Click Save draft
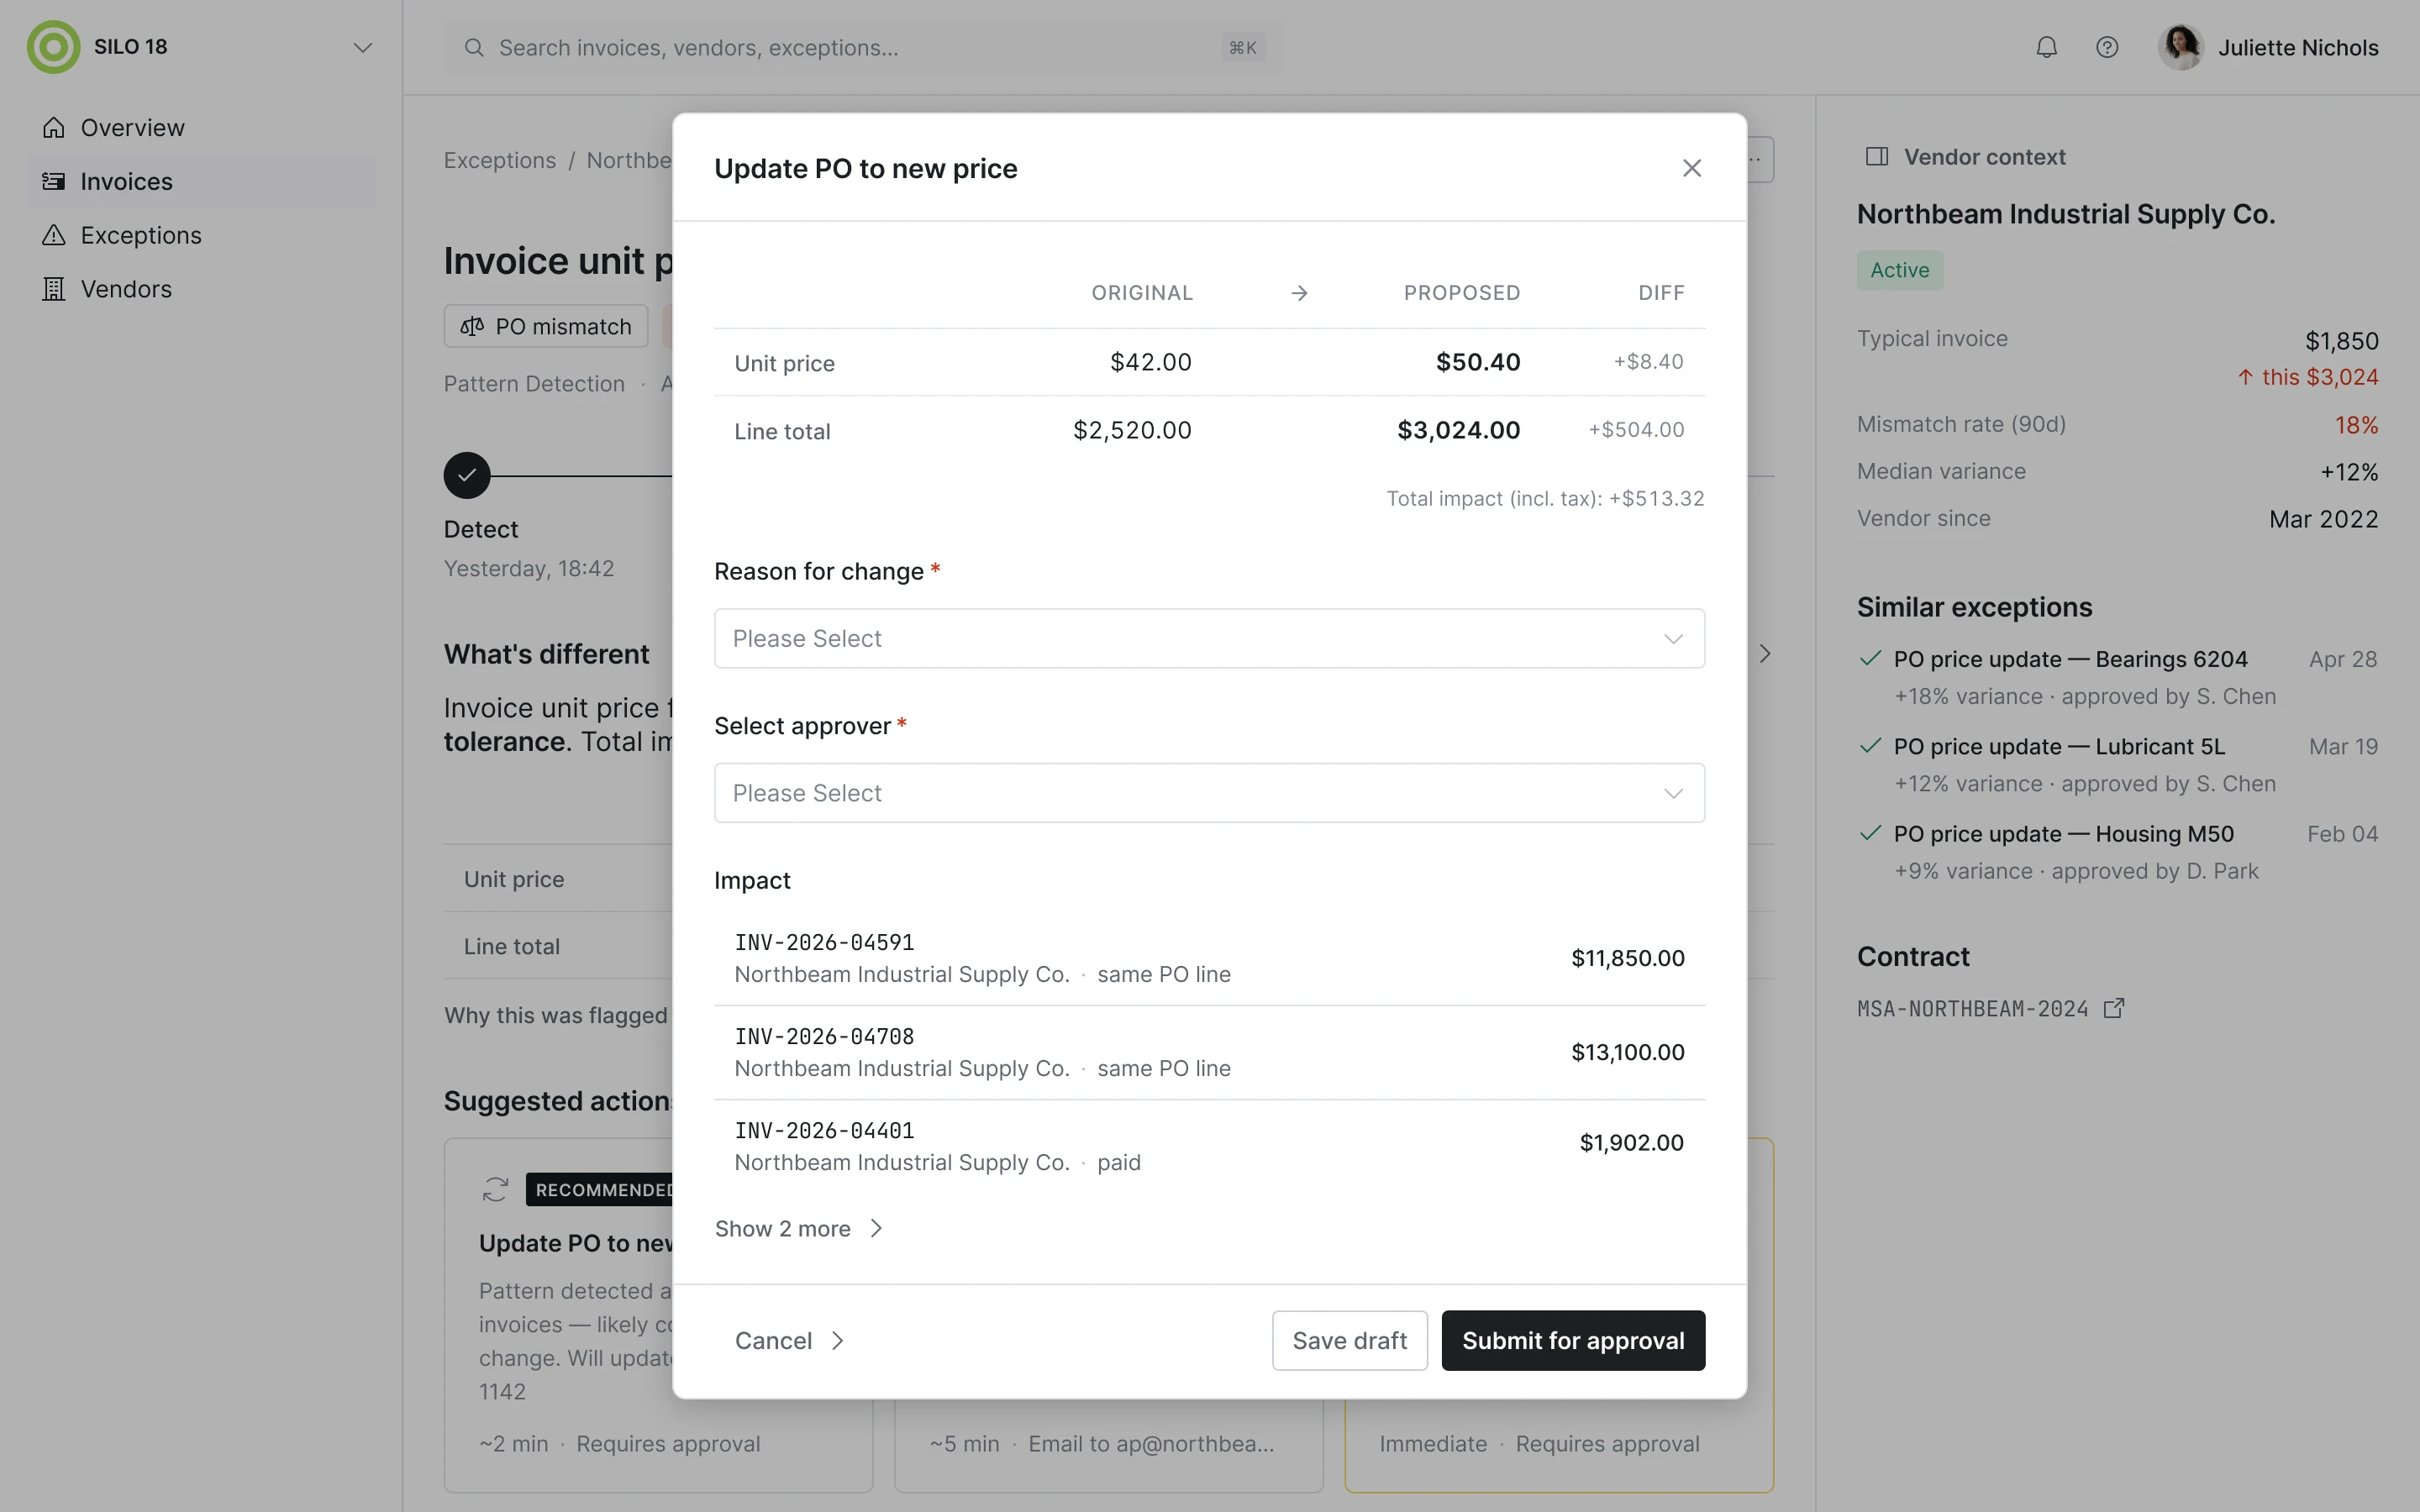2420x1512 pixels. pos(1350,1341)
